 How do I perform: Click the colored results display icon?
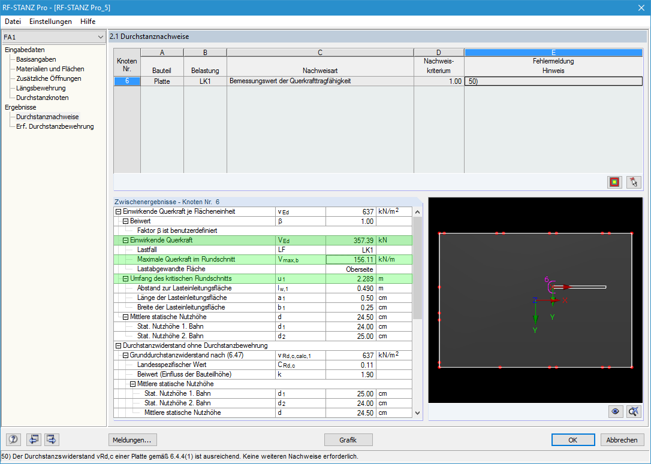point(614,182)
